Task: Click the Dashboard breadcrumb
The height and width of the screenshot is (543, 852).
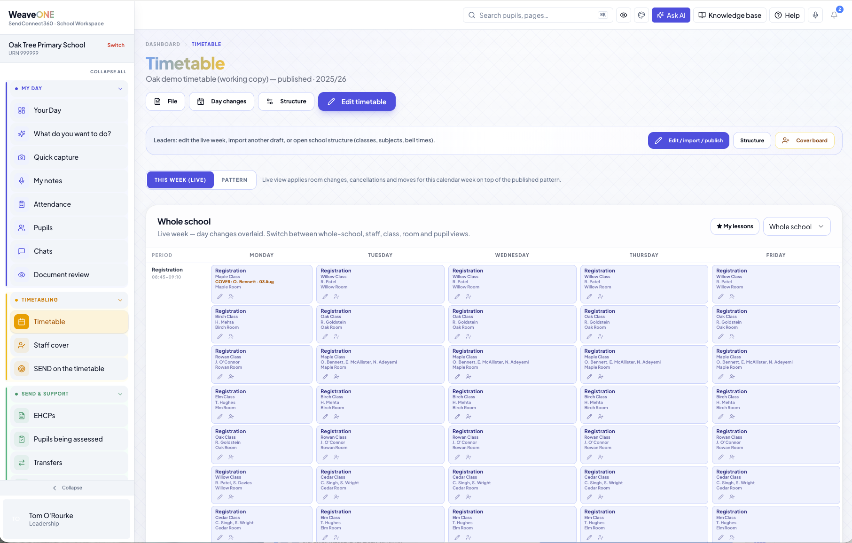Action: coord(163,44)
